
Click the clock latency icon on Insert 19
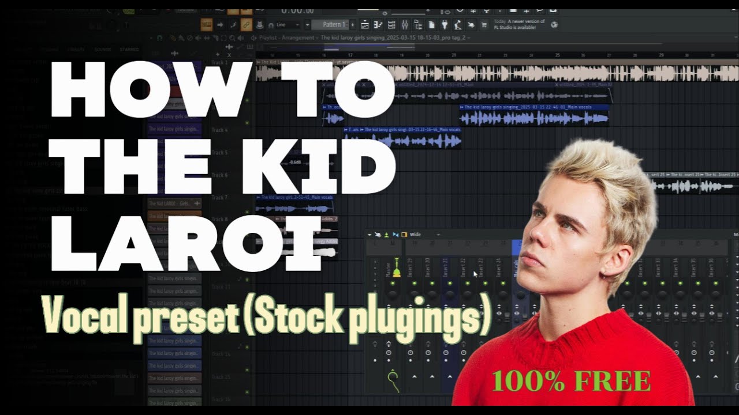(x=410, y=353)
